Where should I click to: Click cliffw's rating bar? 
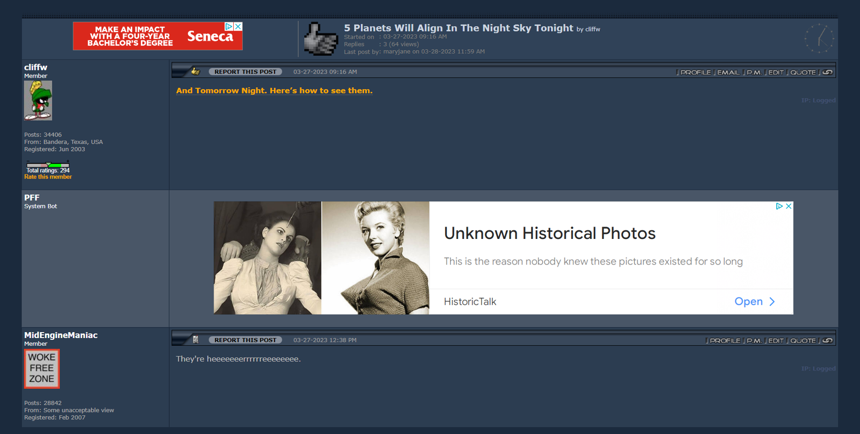click(48, 164)
